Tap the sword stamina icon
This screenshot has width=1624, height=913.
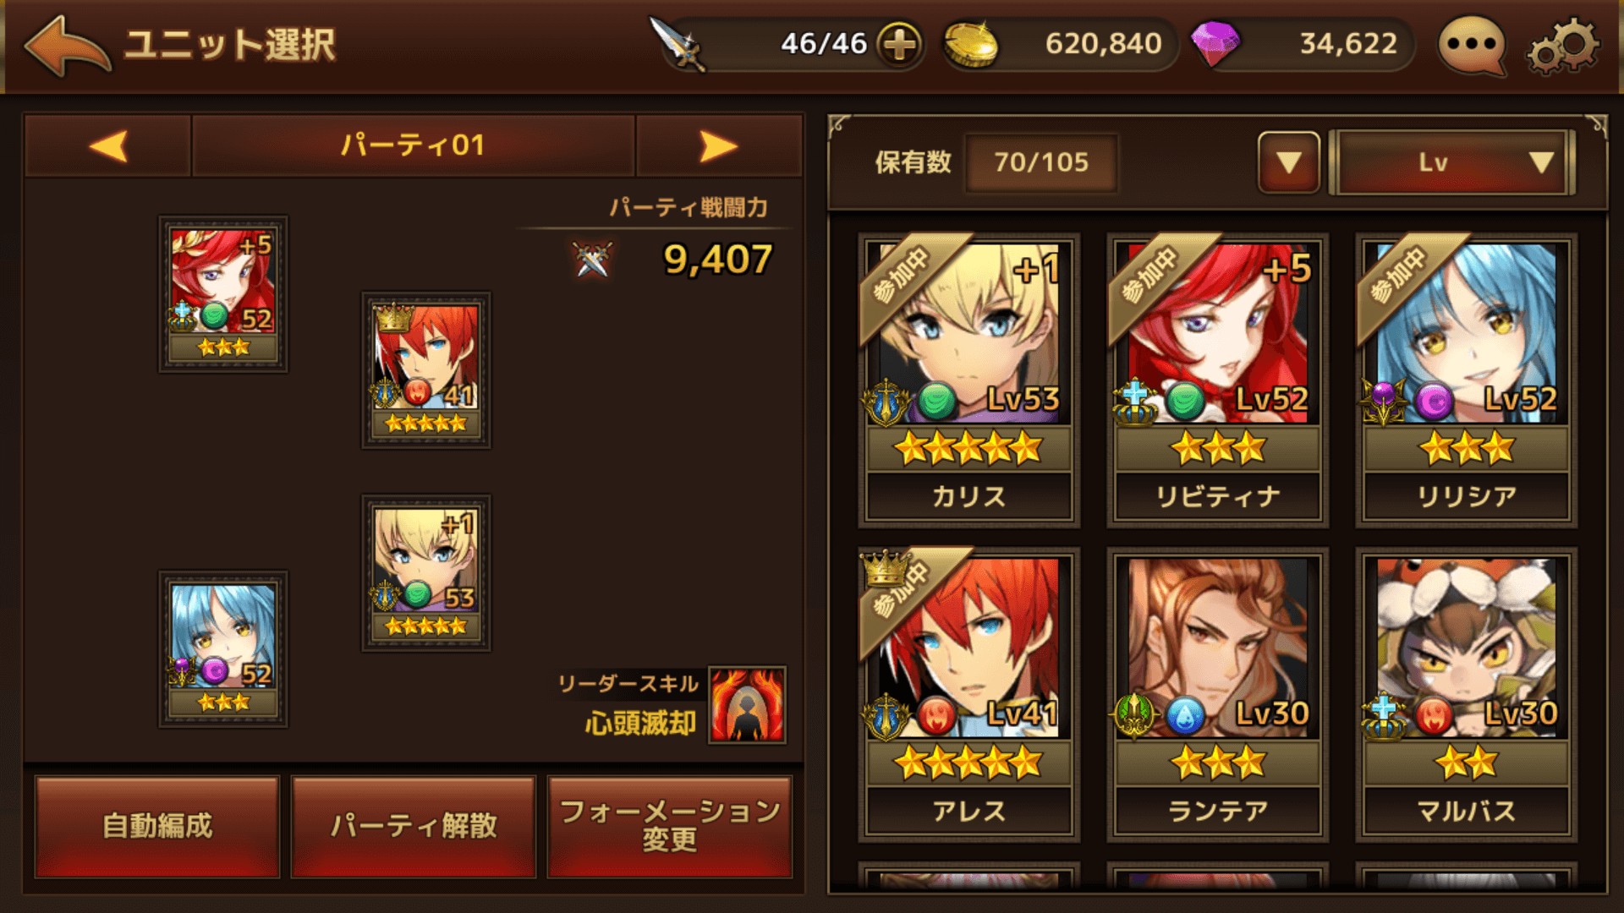tap(678, 44)
